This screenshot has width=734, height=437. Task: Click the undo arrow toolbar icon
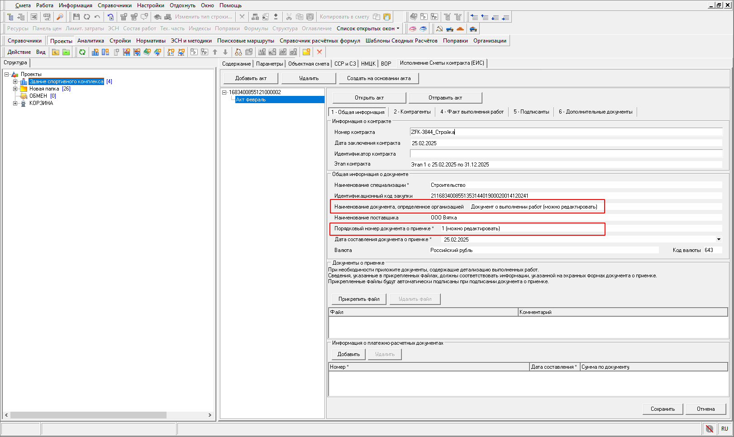[x=97, y=17]
